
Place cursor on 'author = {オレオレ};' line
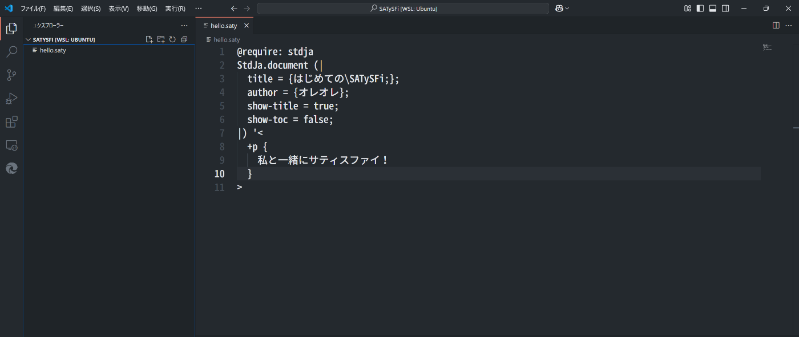pyautogui.click(x=298, y=92)
